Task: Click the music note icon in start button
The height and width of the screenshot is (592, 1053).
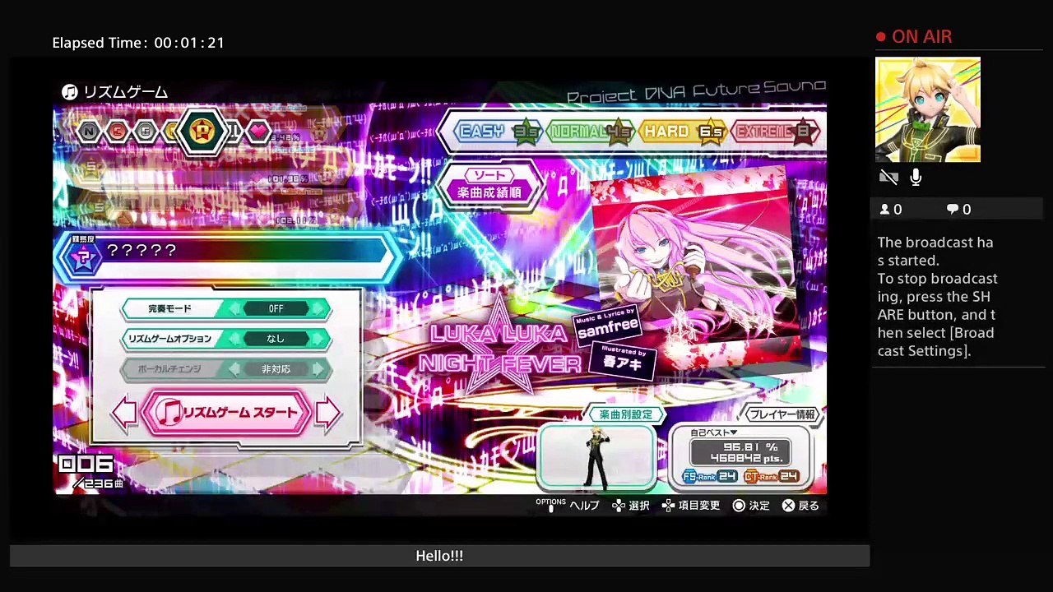Action: [x=169, y=413]
